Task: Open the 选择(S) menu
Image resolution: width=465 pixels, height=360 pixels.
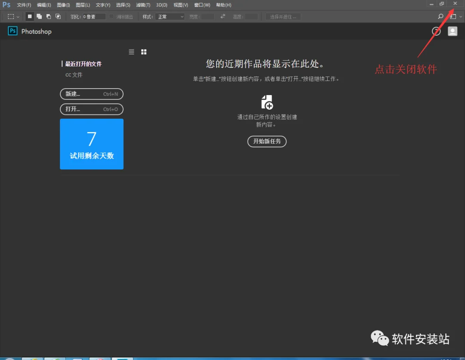Action: 123,5
